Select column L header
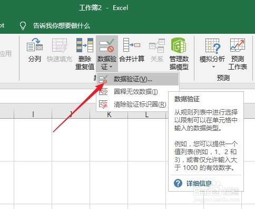The image size is (255, 209). pos(147,115)
